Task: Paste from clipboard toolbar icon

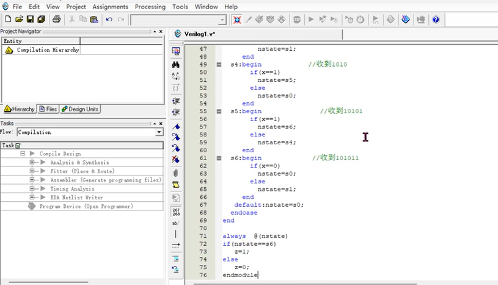Action: coord(94,20)
